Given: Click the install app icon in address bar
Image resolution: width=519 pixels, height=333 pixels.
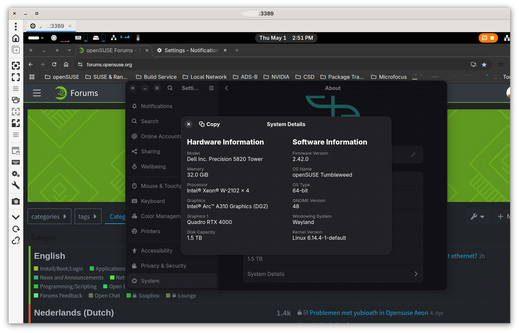Looking at the screenshot, I should (x=474, y=64).
